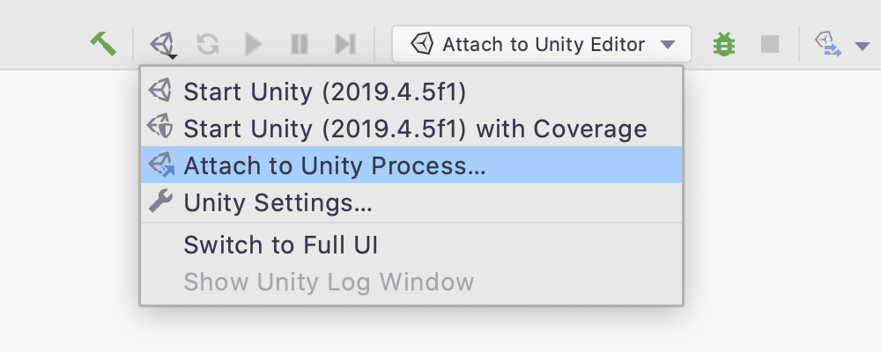Screen dimensions: 881x352
Task: Click the Pause toolbar button
Action: pos(300,44)
